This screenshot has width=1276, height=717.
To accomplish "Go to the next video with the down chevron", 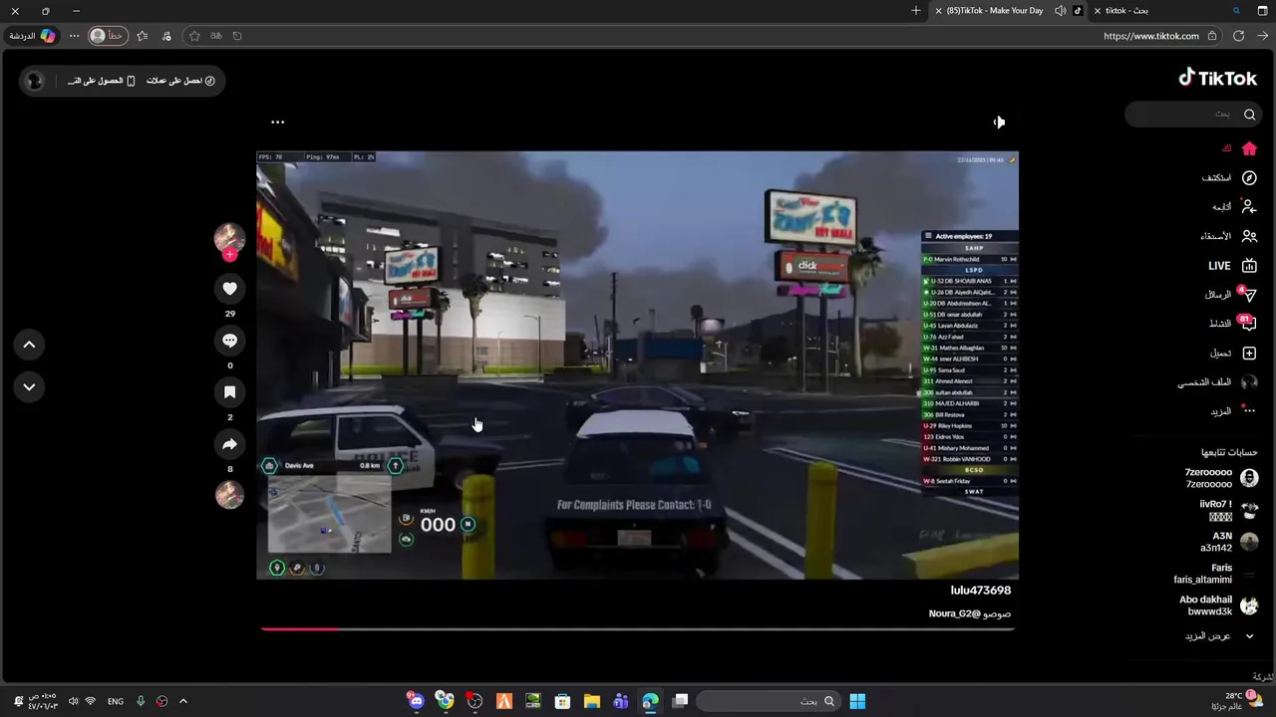I will tap(29, 387).
